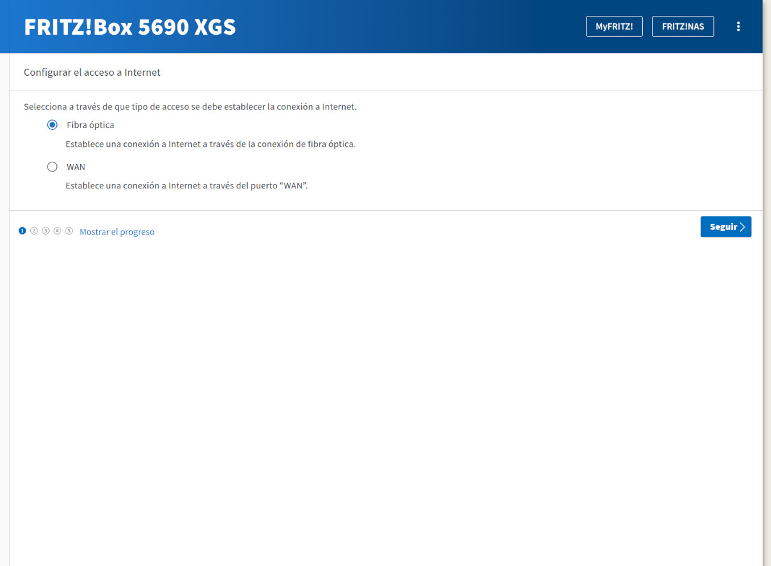The width and height of the screenshot is (771, 566).
Task: Click the fibra óptica connection description text
Action: coord(211,144)
